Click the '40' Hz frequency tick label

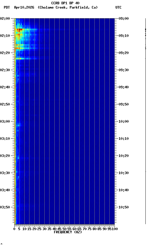(x=54, y=229)
